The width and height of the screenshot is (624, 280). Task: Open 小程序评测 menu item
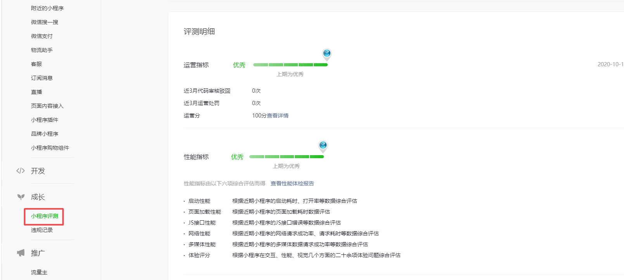(x=45, y=216)
